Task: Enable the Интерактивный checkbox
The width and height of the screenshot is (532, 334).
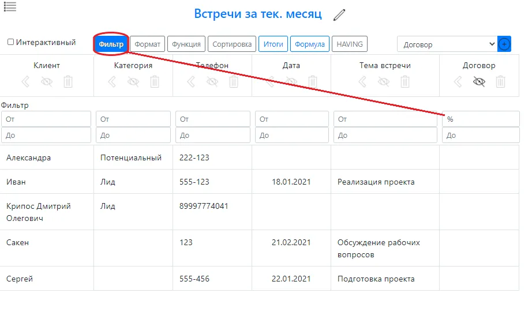Action: [11, 42]
